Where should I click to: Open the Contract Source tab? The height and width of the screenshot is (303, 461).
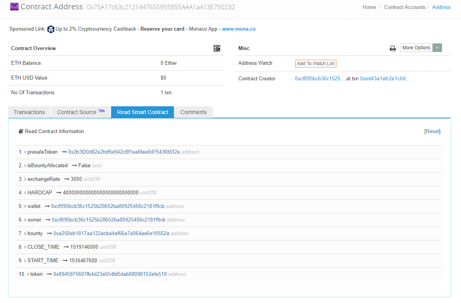(81, 112)
